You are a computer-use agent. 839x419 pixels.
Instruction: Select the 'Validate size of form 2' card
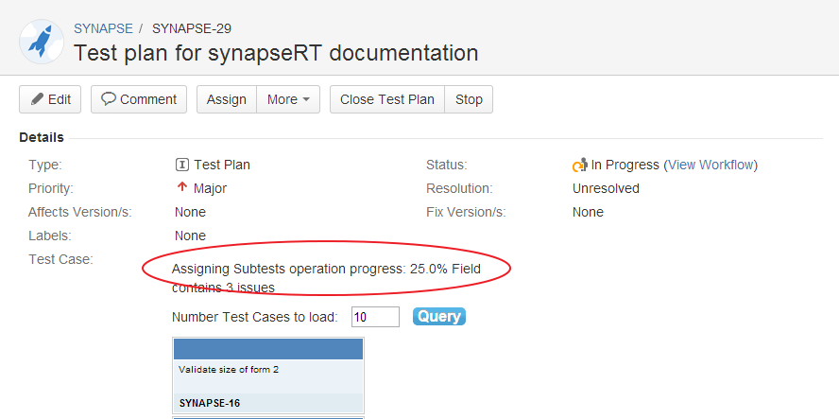coord(229,370)
